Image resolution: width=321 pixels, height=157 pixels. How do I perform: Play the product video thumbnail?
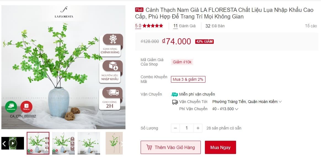pyautogui.click(x=12, y=143)
